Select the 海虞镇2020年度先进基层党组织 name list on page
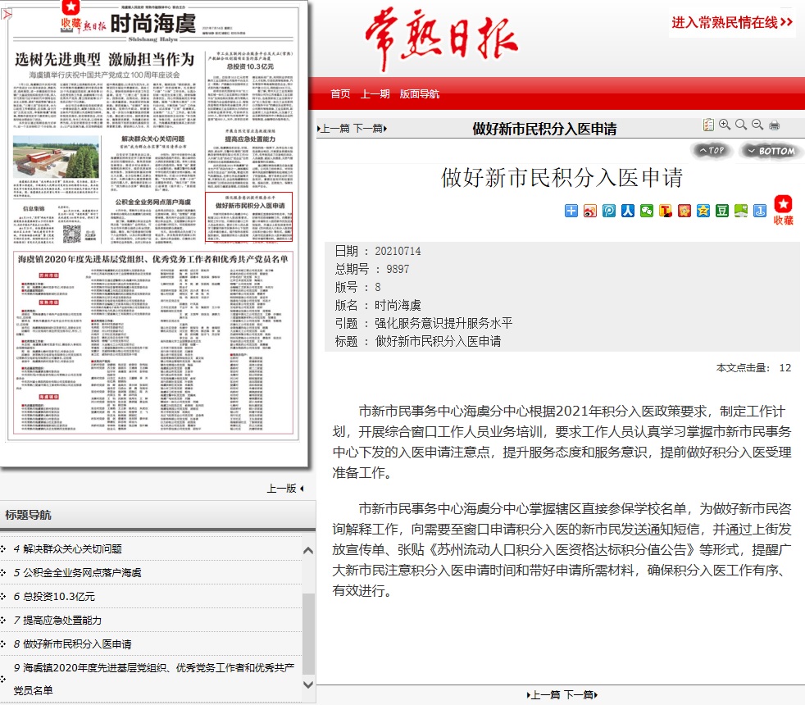 (x=153, y=343)
